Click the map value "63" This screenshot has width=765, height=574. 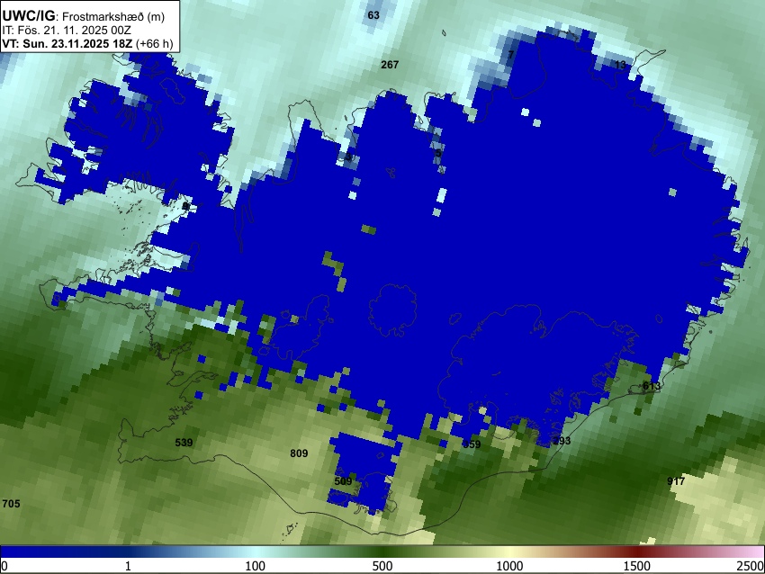[x=373, y=15]
